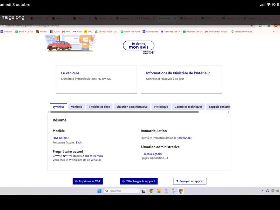
Task: Open the Windows Start menu
Action: (x=99, y=191)
